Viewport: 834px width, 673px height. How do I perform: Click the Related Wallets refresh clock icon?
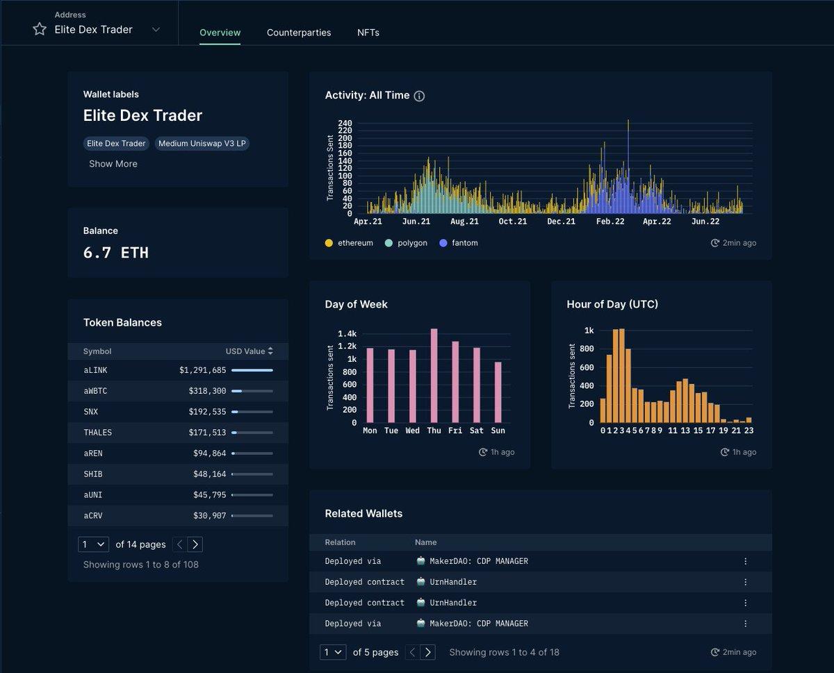pos(715,652)
